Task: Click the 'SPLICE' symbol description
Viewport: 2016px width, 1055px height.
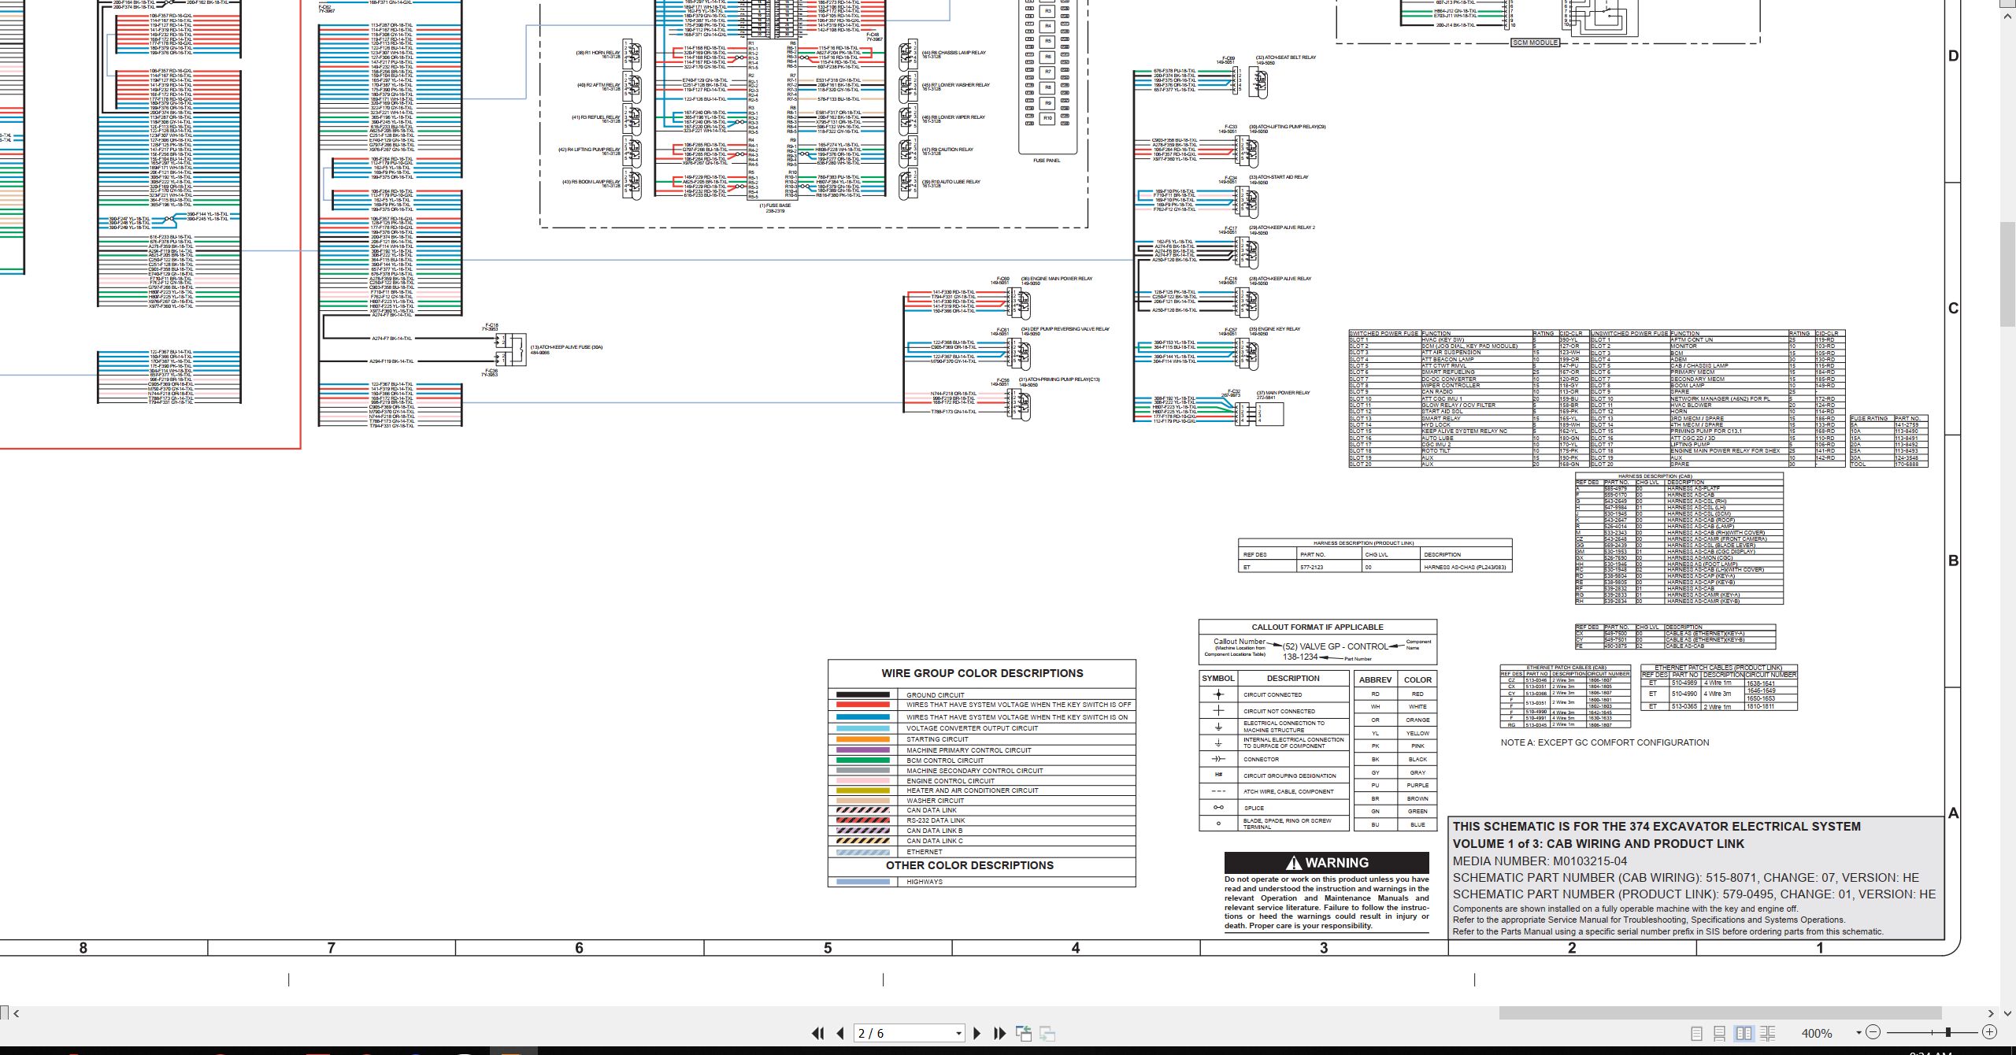Action: point(1254,808)
